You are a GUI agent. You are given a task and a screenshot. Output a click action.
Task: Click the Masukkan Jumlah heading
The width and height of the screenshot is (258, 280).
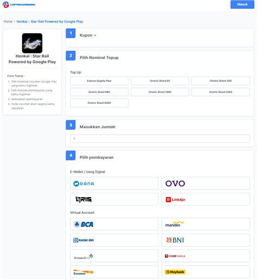coord(97,127)
